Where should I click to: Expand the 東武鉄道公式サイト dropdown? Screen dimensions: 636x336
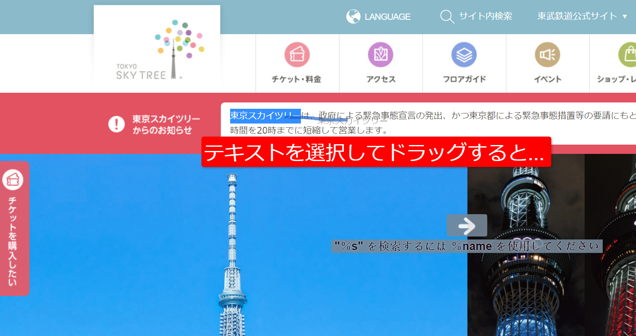583,16
